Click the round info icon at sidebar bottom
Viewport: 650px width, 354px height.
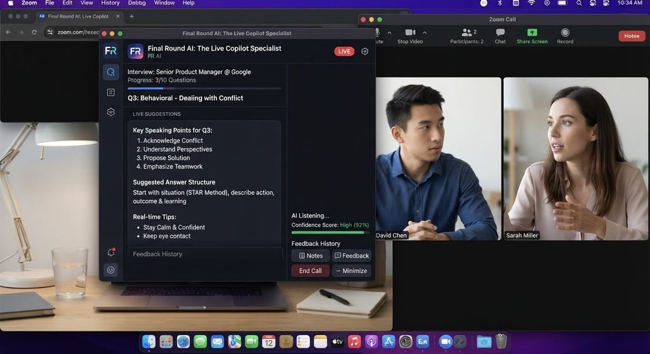coord(110,270)
